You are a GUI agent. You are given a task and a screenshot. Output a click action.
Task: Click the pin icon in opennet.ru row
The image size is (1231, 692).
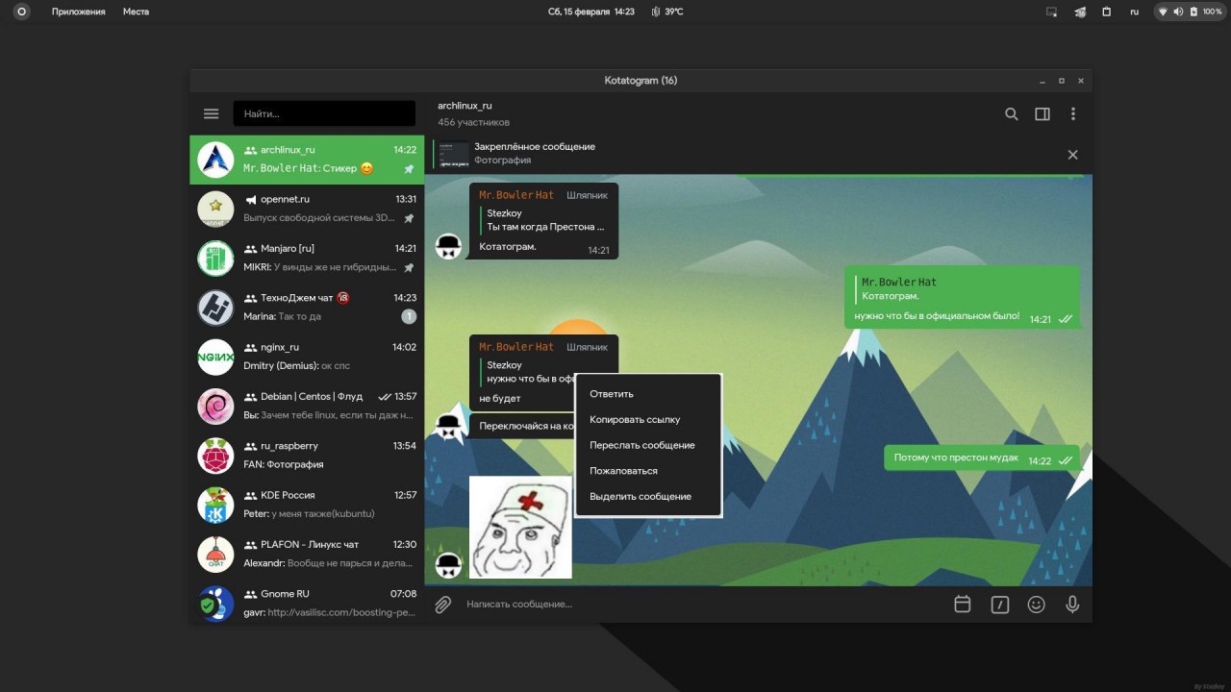pos(409,218)
